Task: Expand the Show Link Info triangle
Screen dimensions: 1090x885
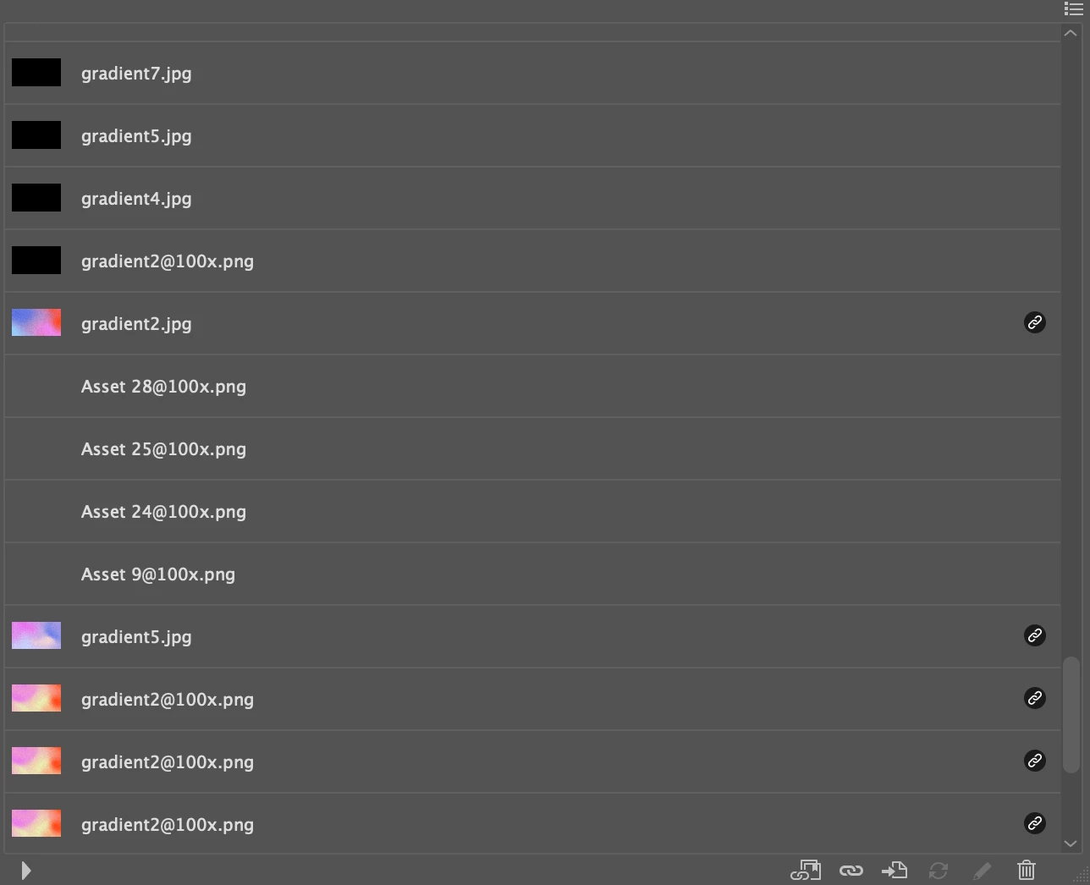Action: click(x=26, y=871)
